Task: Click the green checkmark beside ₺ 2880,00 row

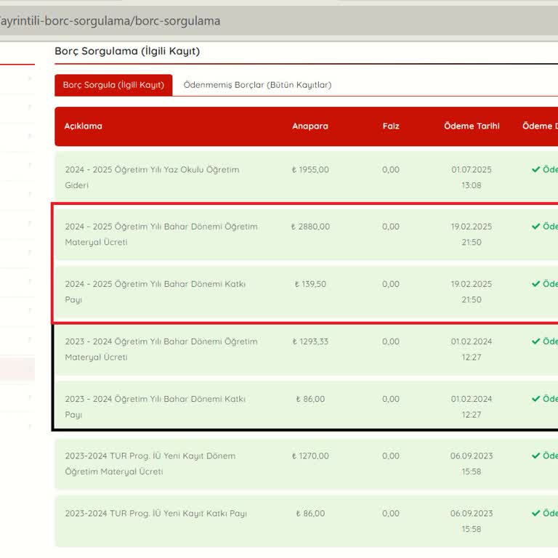Action: click(x=536, y=227)
